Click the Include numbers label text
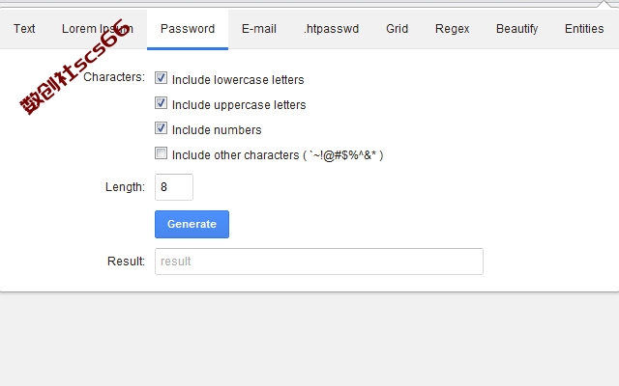Screen dimensions: 619x386 pyautogui.click(x=217, y=130)
